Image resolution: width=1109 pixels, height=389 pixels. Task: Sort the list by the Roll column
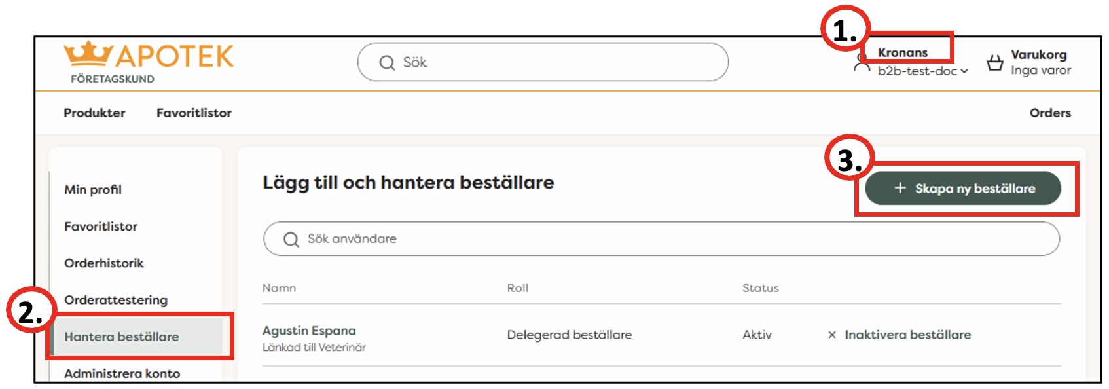pos(517,287)
